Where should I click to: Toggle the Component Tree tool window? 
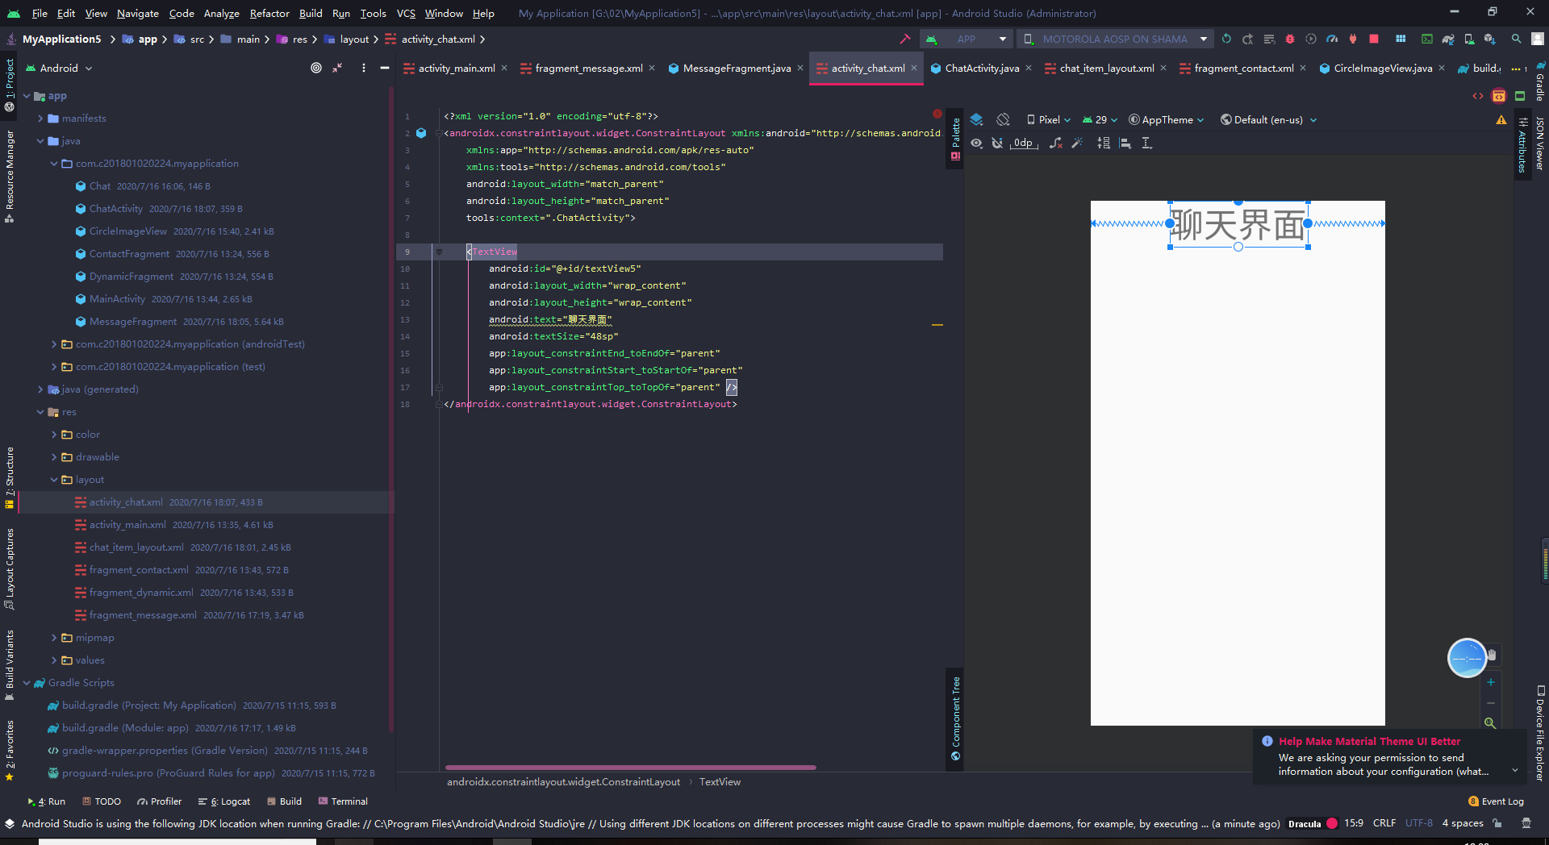956,718
